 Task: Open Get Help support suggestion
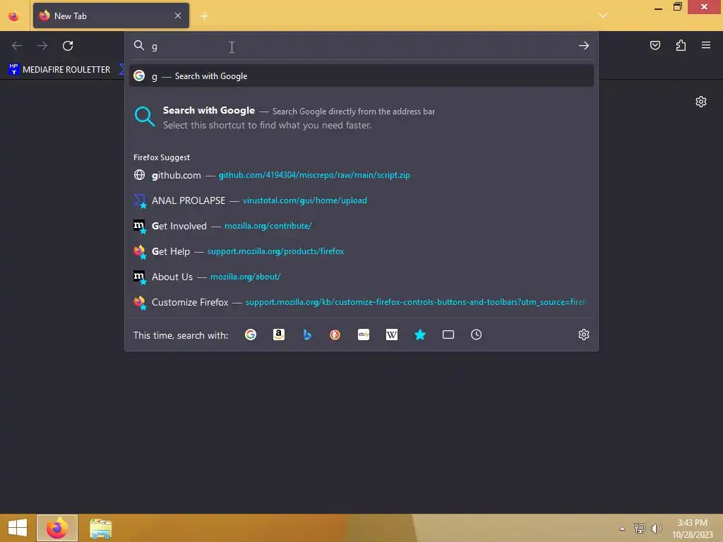coord(361,251)
